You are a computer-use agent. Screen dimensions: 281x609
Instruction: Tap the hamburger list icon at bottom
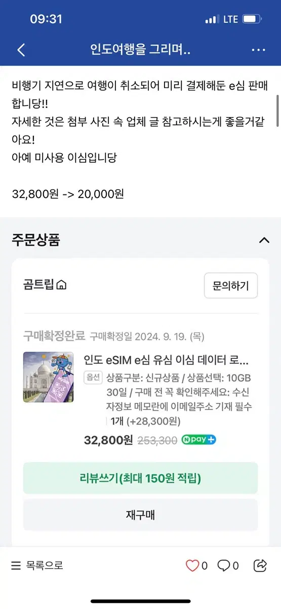coord(16,565)
